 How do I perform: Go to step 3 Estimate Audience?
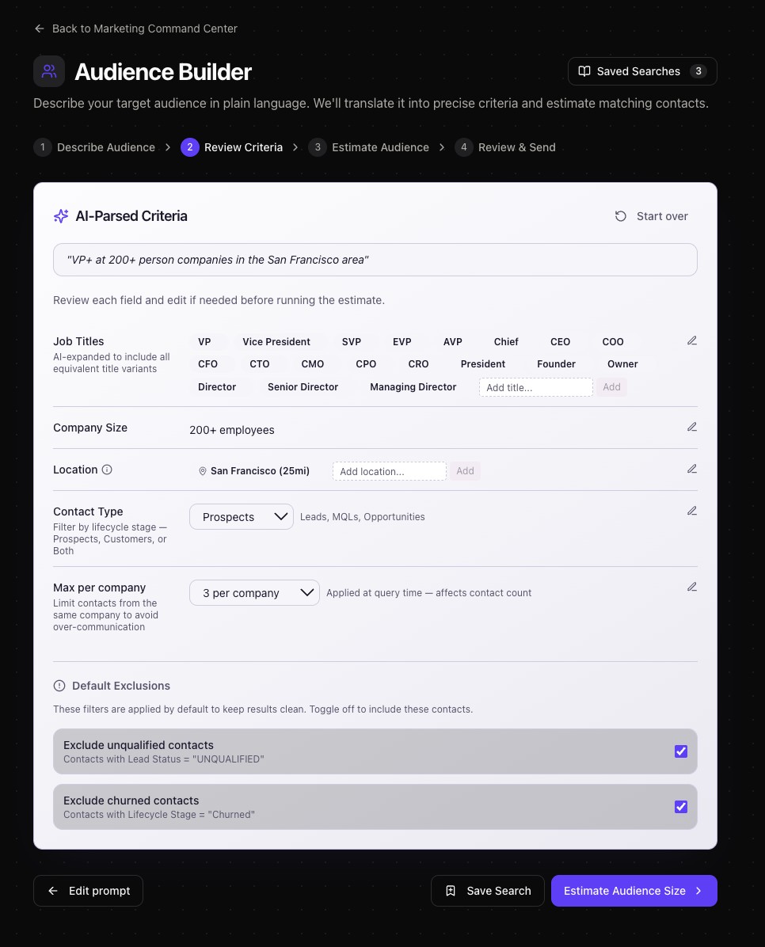click(x=368, y=147)
